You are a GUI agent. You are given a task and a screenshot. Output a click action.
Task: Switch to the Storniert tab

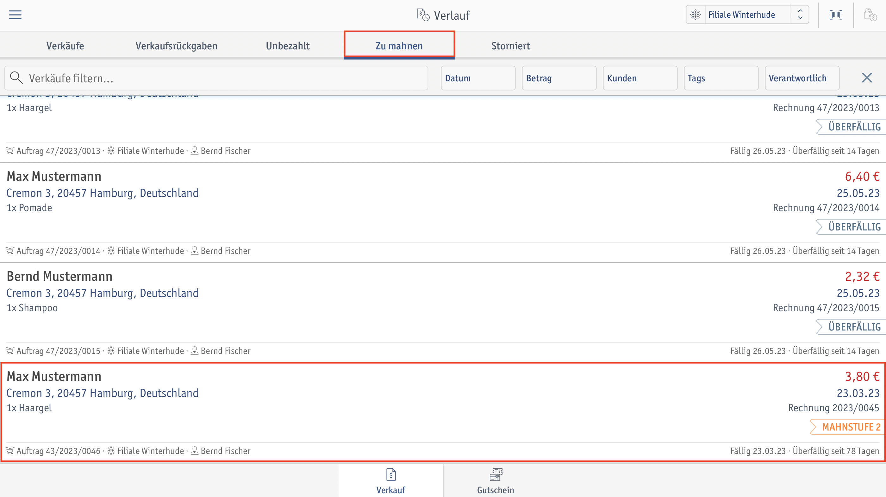tap(510, 46)
